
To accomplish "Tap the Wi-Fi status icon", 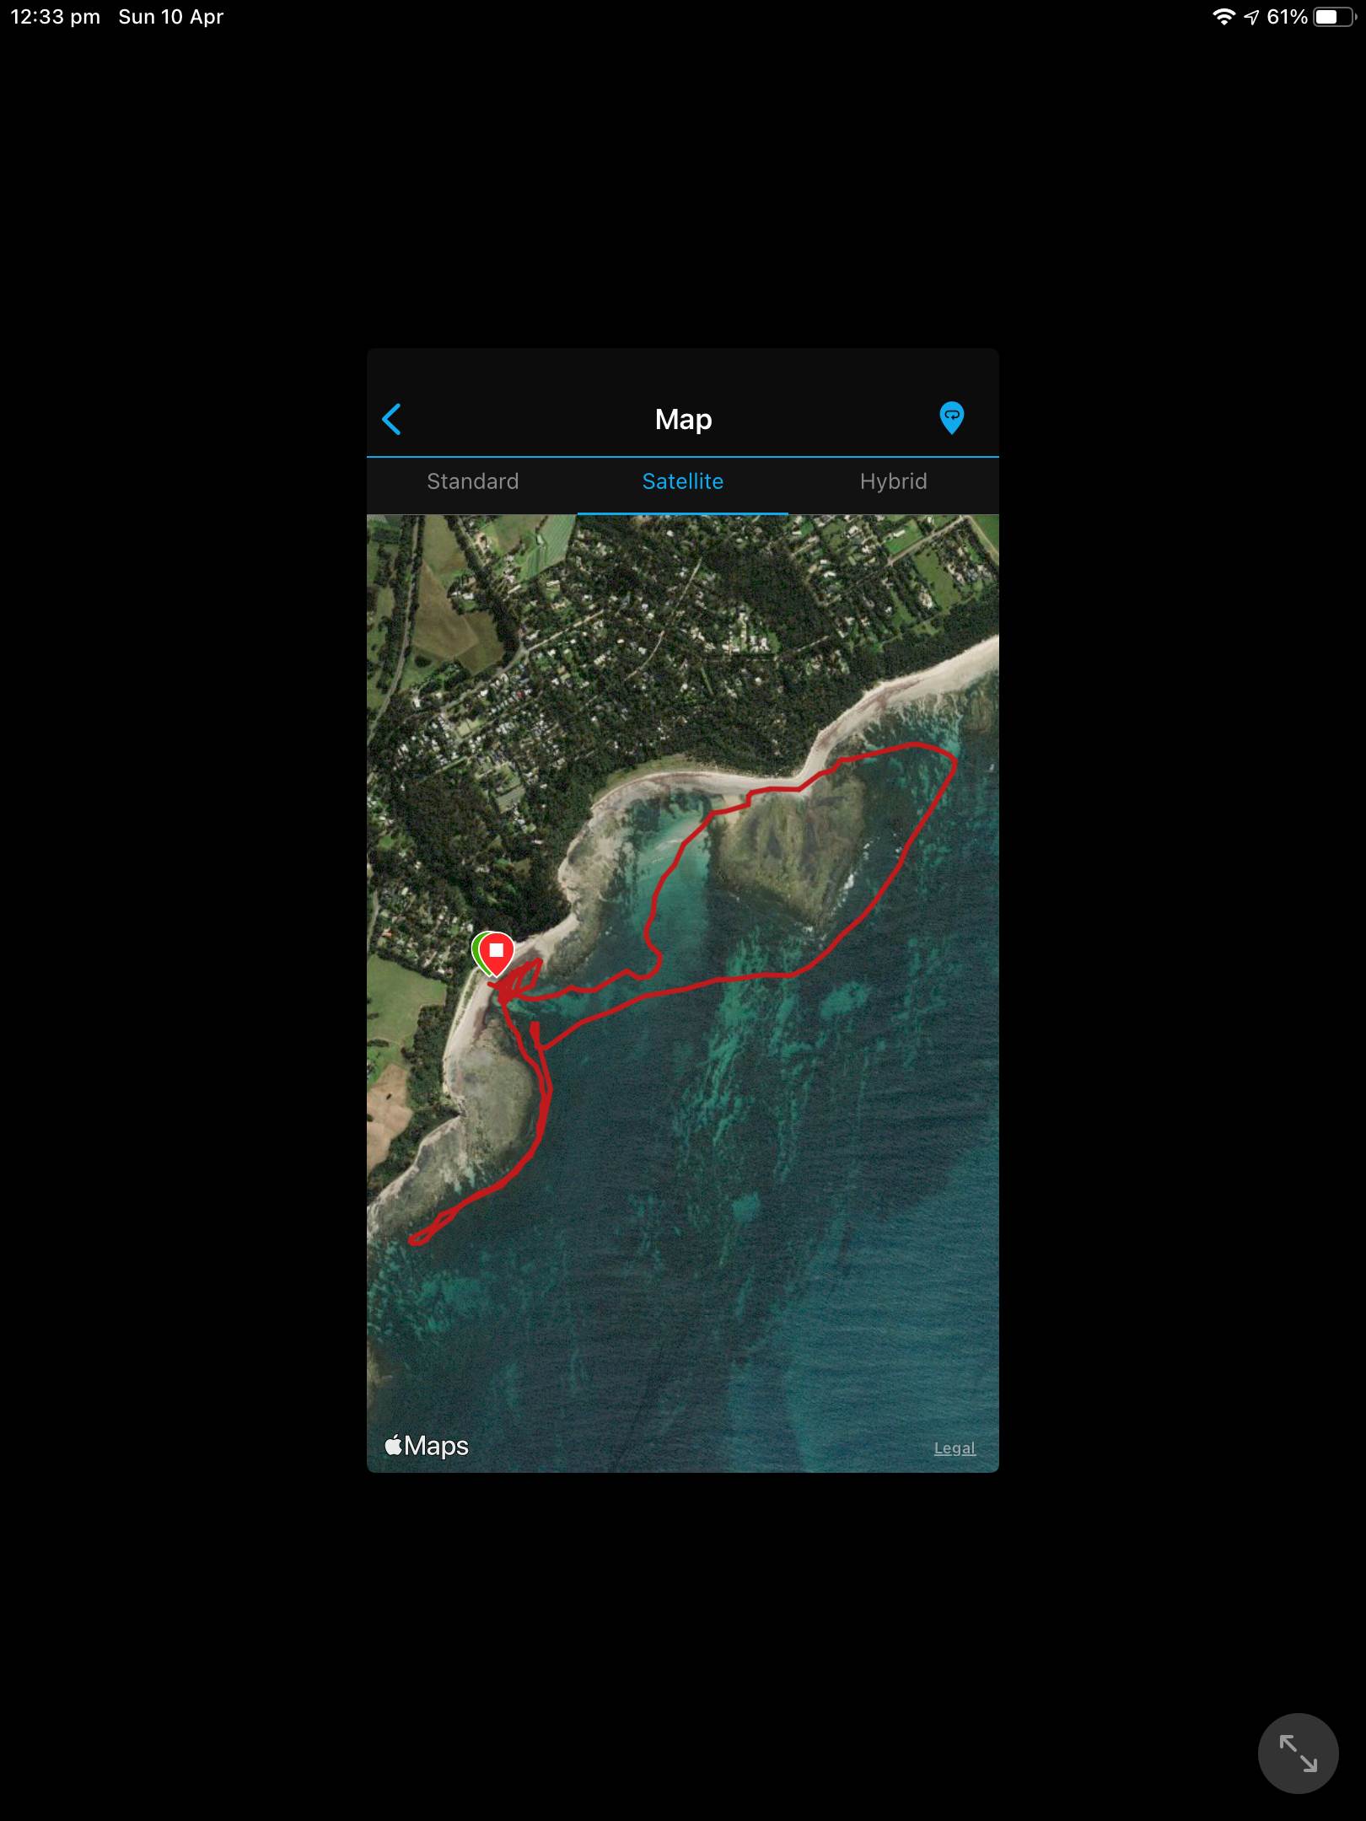I will (x=1223, y=17).
